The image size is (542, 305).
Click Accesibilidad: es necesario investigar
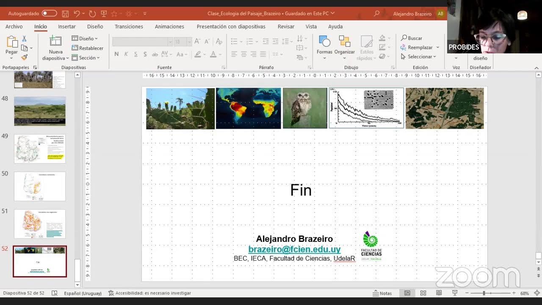(149, 293)
